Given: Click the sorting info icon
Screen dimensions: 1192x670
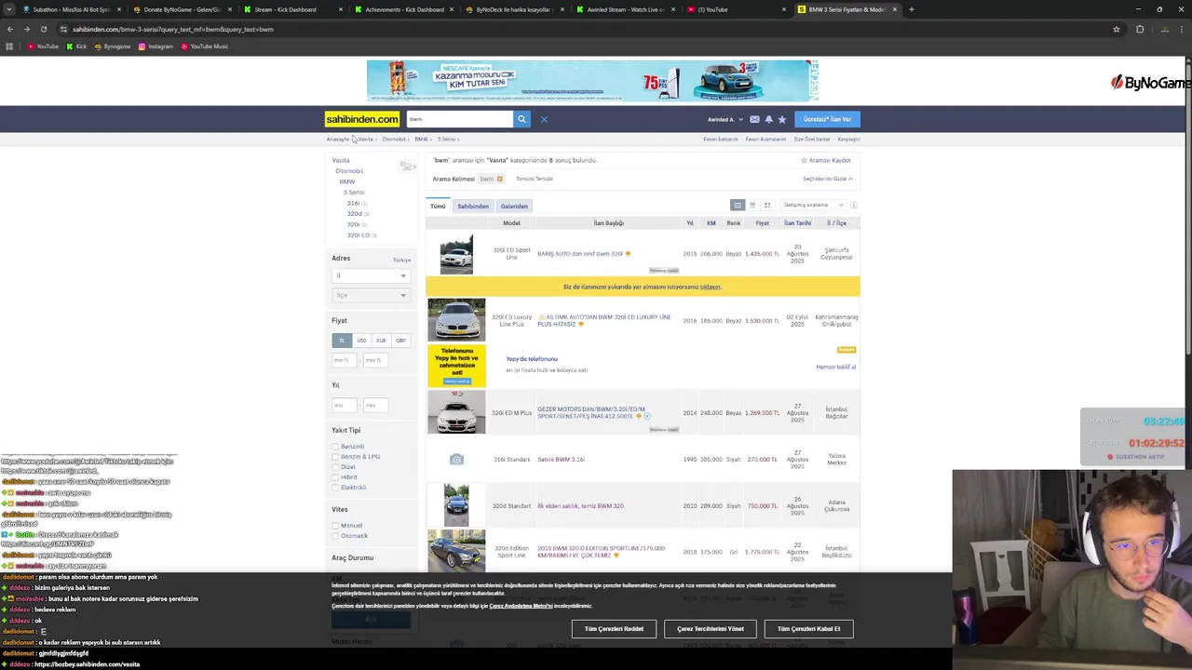Looking at the screenshot, I should (853, 205).
